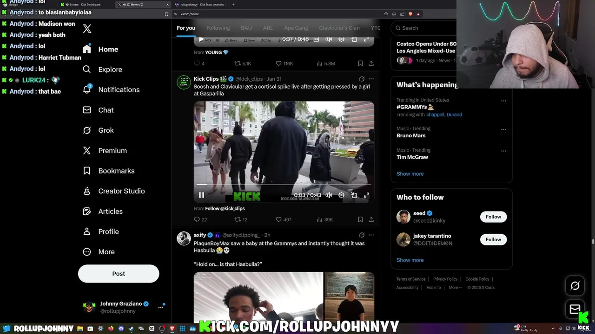Open the Bookmarks list

[x=108, y=171]
